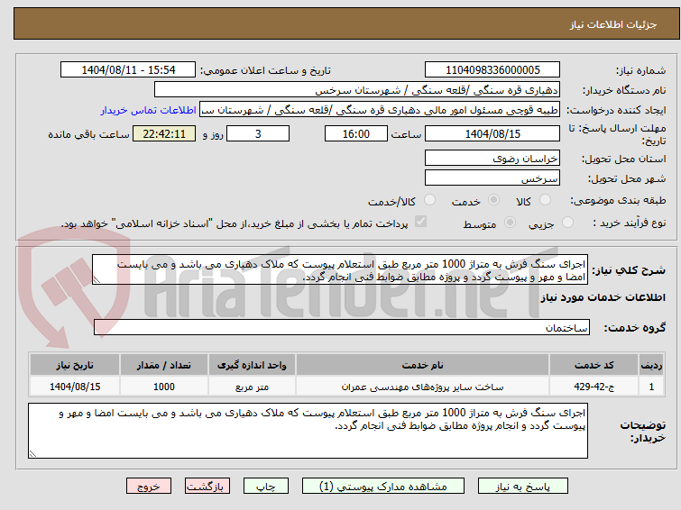This screenshot has height=510, width=681.
Task: Click the شرح کلی نیاز text area
Action: [x=340, y=270]
